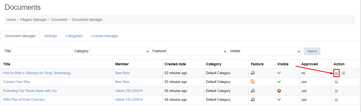Viewport: 361px width, 112px height.
Task: Switch to the Settings tab
Action: pyautogui.click(x=51, y=36)
